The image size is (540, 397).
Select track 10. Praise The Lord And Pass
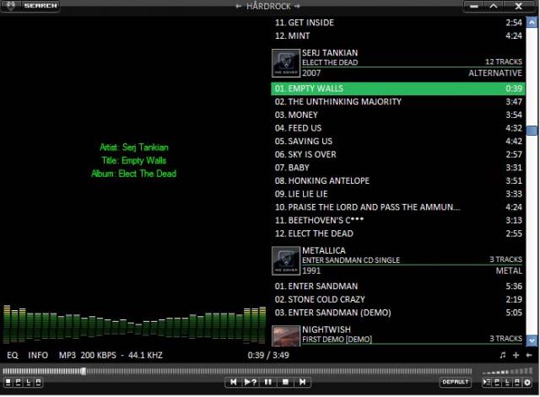[x=397, y=207]
